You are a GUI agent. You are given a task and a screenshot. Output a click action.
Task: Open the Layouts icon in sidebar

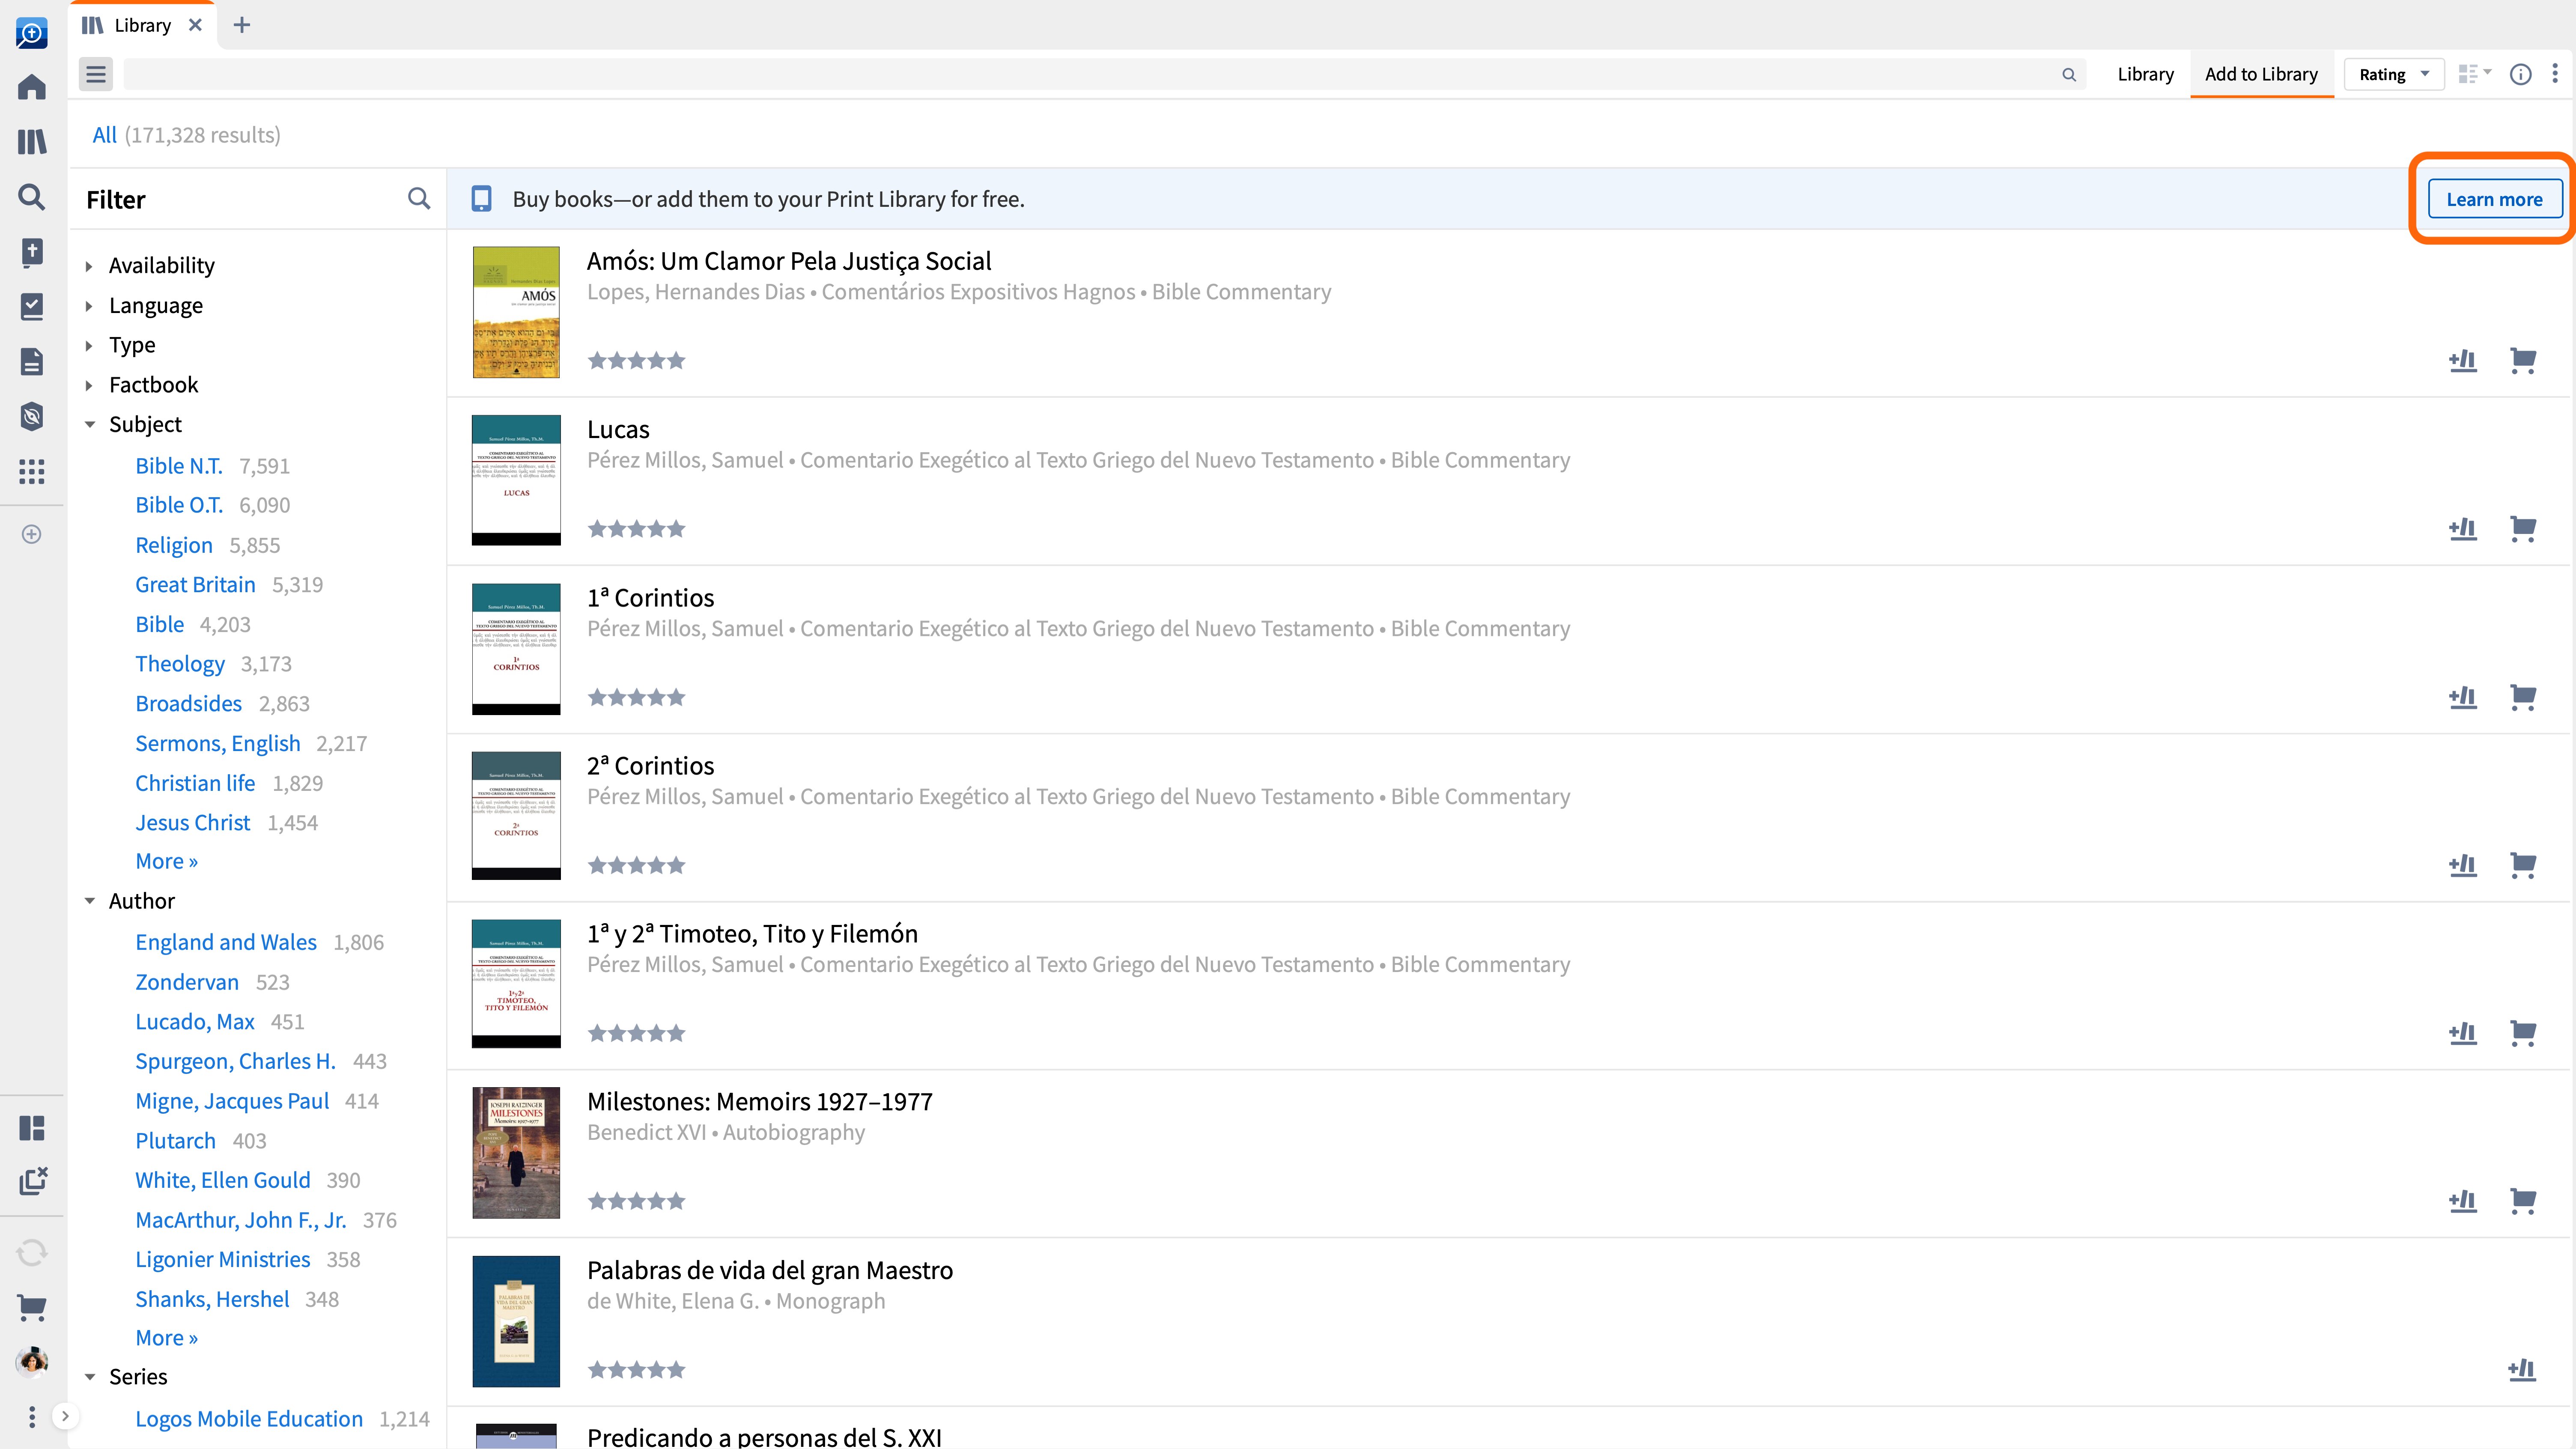tap(32, 1128)
